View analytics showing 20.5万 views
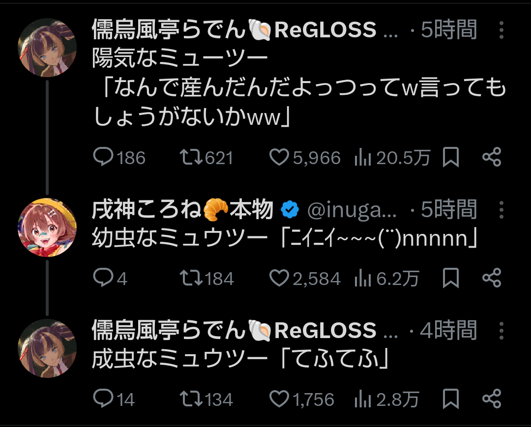This screenshot has width=531, height=427. (362, 157)
